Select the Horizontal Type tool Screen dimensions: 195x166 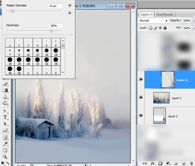(x=5, y=117)
